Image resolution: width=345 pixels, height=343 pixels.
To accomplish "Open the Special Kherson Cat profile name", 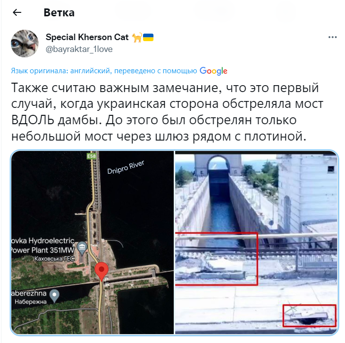I will pos(87,37).
